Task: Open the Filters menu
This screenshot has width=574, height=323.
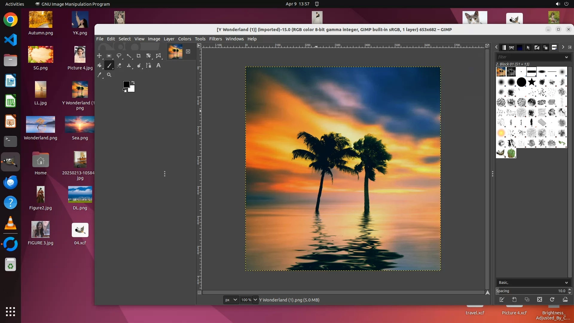Action: (x=215, y=39)
